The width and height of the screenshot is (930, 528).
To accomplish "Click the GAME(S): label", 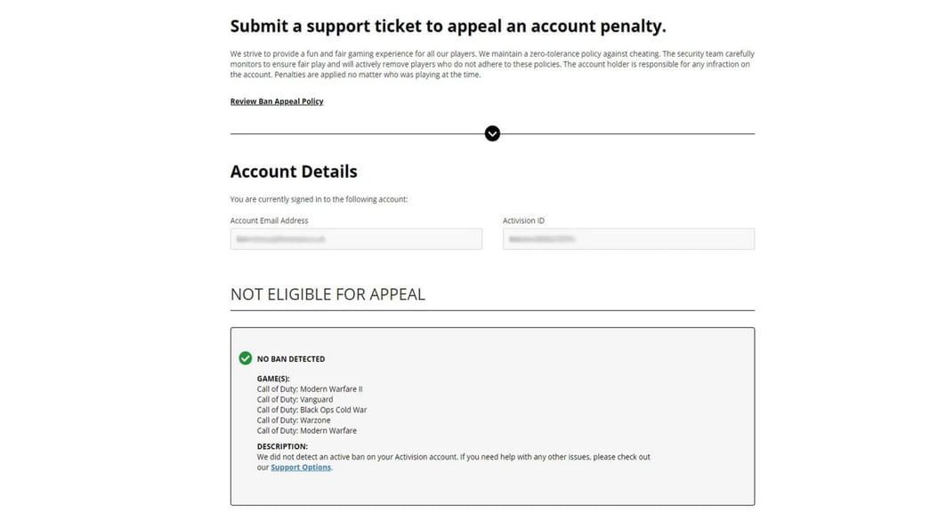I will tap(273, 379).
